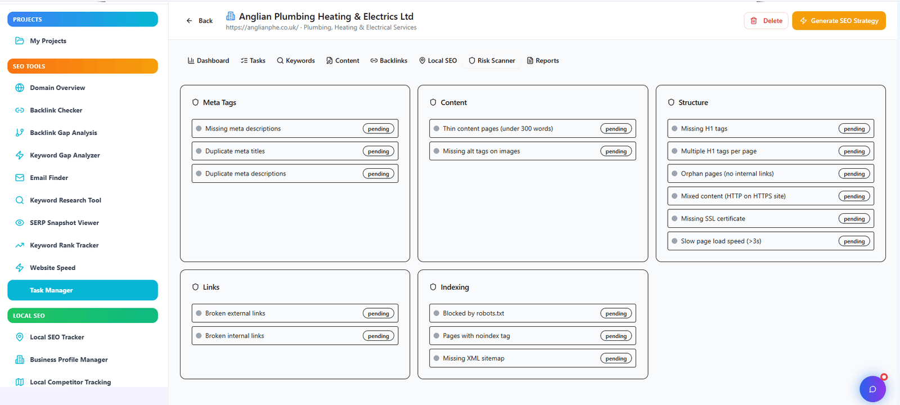Click the Missing SSL certificate text

(x=713, y=219)
